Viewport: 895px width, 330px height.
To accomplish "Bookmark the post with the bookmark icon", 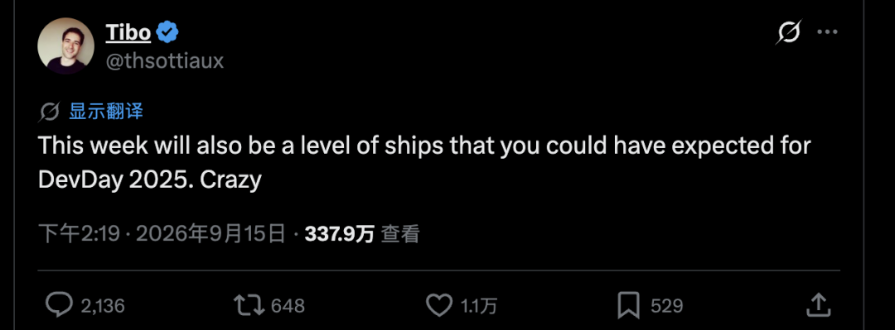I will (x=628, y=306).
